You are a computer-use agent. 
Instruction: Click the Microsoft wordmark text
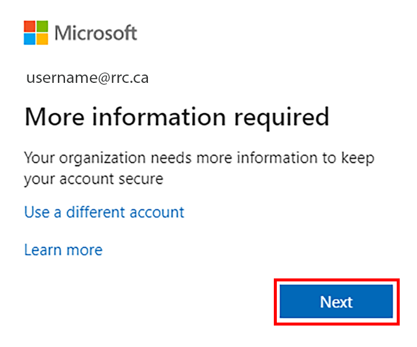coord(96,33)
